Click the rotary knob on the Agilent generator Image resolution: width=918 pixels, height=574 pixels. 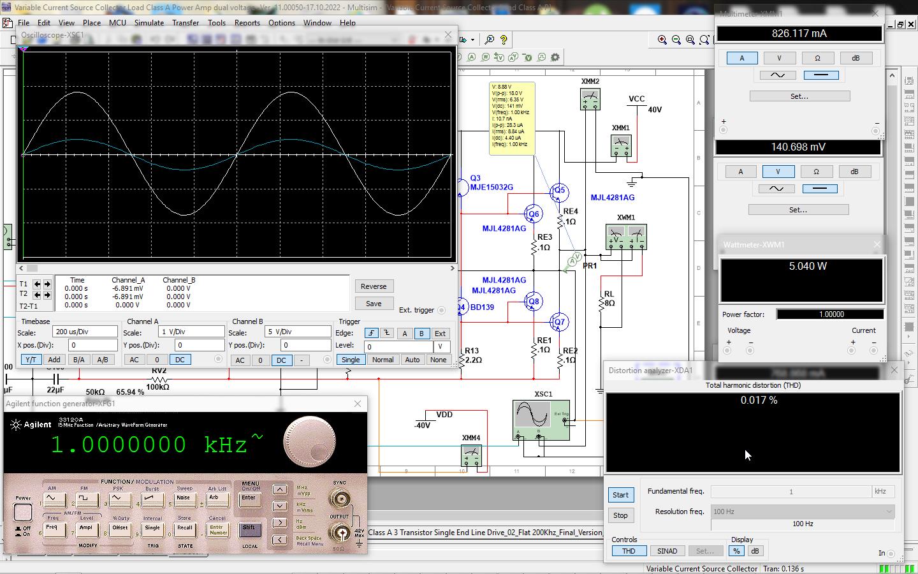point(310,441)
